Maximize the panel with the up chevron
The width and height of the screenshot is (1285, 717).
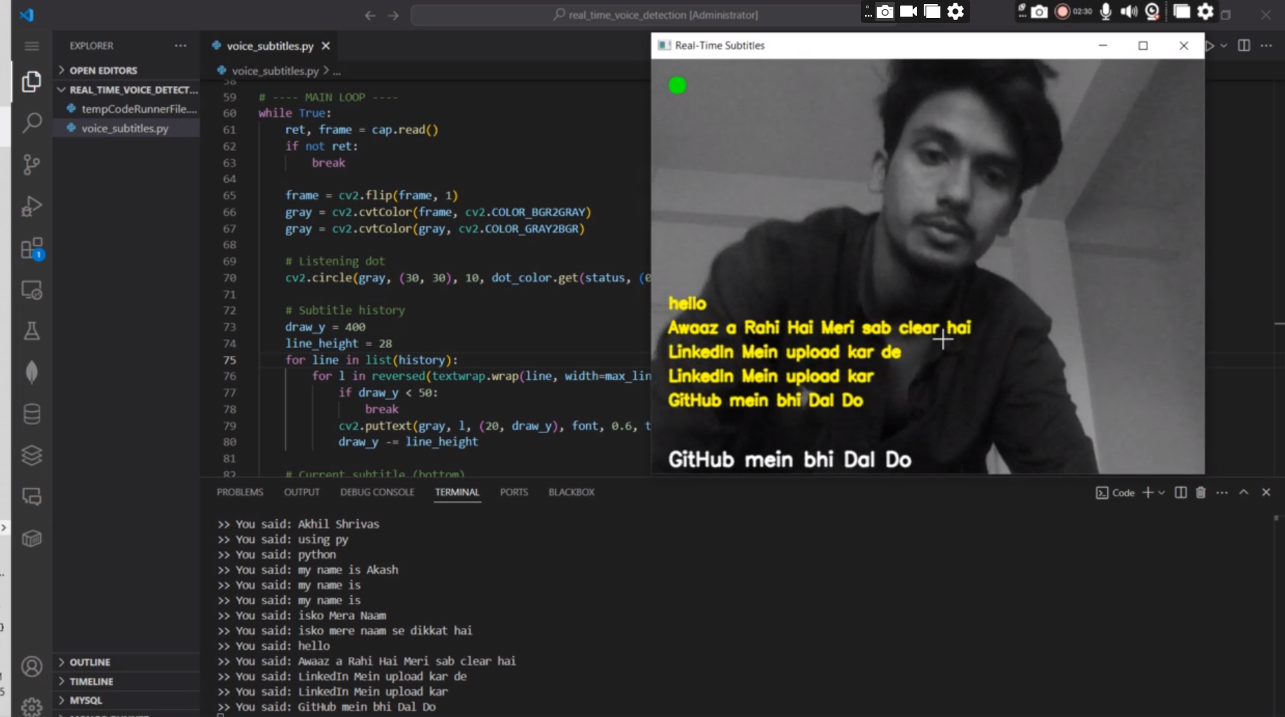tap(1243, 492)
